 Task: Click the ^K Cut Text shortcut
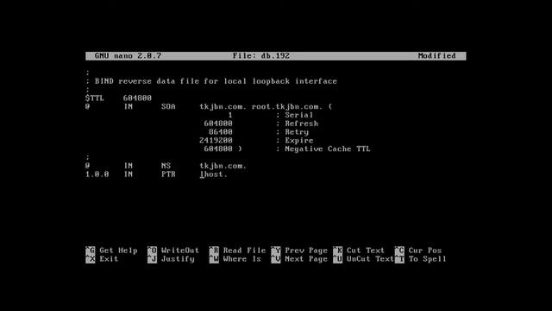point(359,251)
